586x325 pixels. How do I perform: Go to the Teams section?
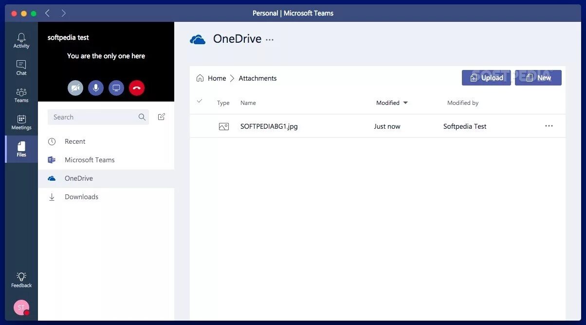coord(21,95)
